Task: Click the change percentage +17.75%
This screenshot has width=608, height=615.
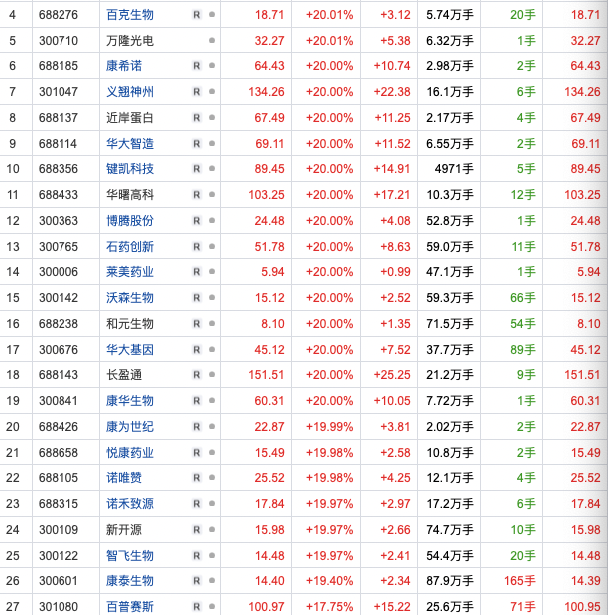Action: (330, 607)
